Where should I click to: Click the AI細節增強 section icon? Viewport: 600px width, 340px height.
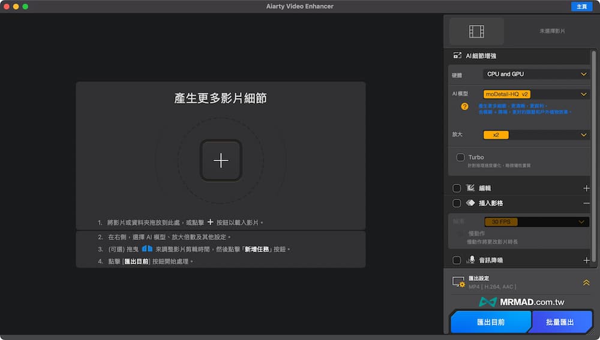click(x=457, y=55)
